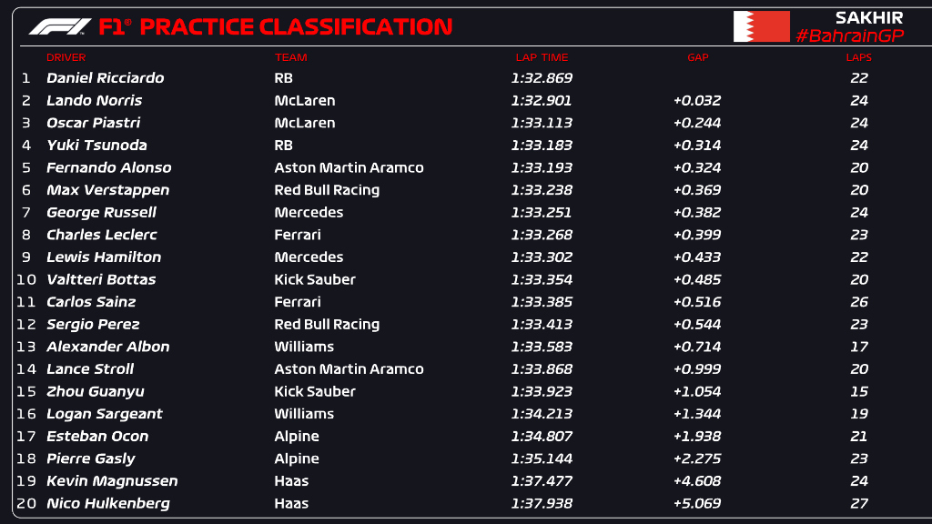Screen dimensions: 932x524
Task: Click the SAKHIR location label
Action: (869, 17)
